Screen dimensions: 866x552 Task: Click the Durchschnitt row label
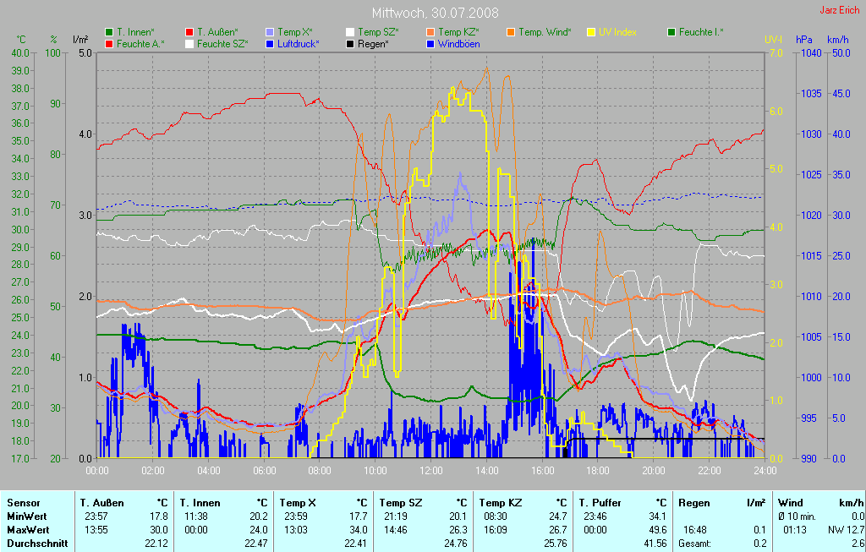[x=37, y=543]
